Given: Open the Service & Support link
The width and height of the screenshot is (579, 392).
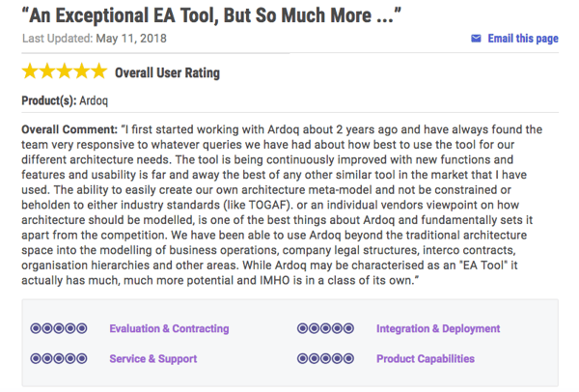Looking at the screenshot, I should point(152,359).
